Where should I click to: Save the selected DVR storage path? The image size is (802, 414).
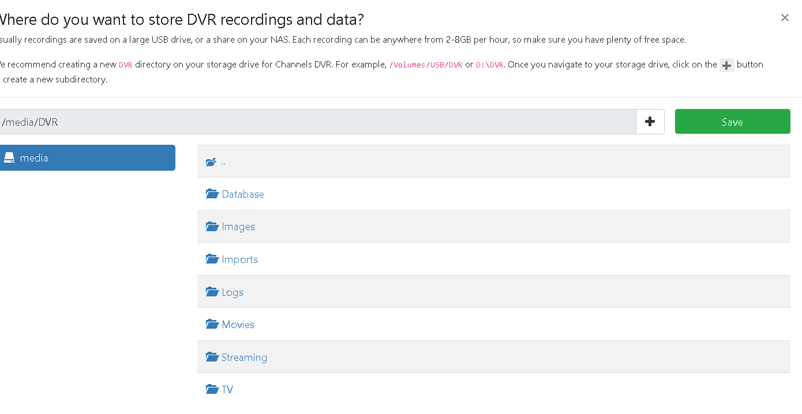click(x=732, y=122)
